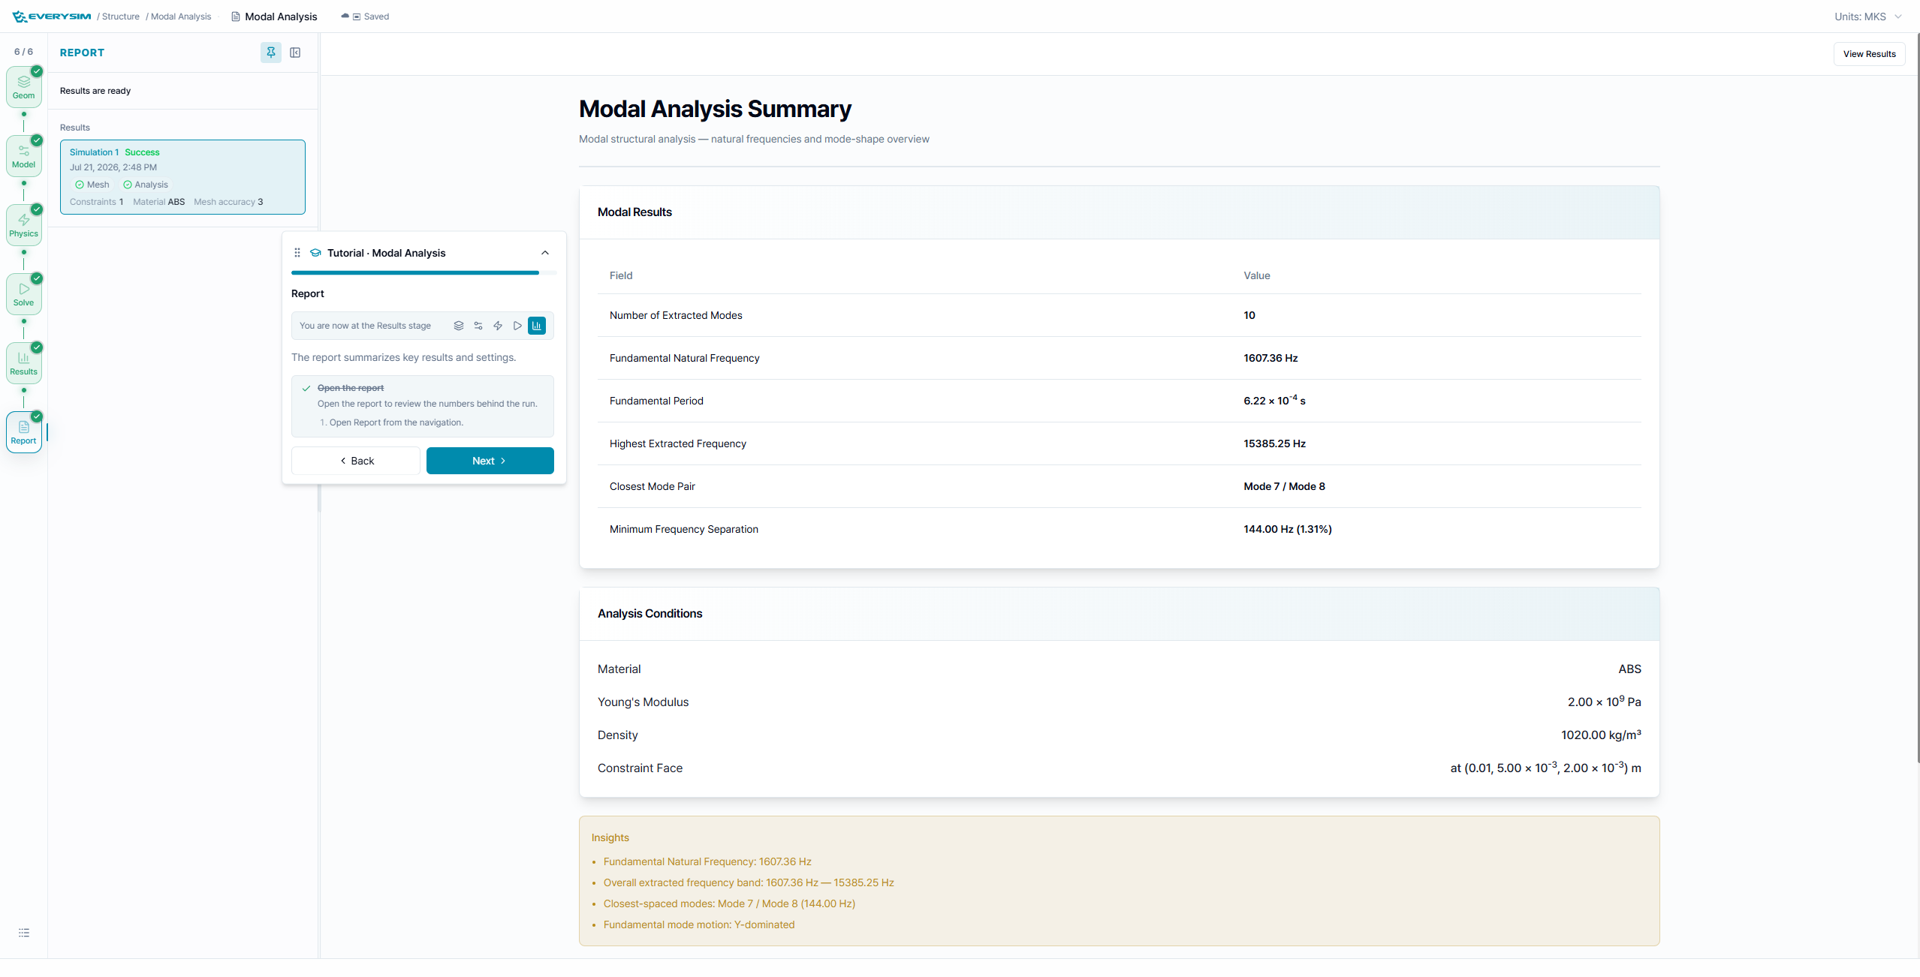Click the cloud saved icon
The image size is (1920, 977).
click(345, 17)
